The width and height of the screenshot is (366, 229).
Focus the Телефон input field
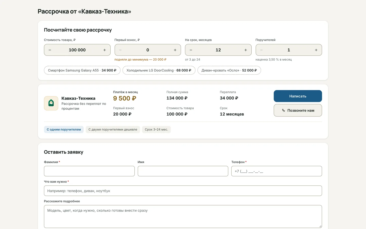(277, 171)
